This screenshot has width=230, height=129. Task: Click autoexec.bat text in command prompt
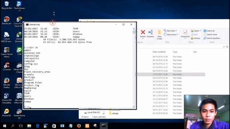pyautogui.click(x=32, y=53)
